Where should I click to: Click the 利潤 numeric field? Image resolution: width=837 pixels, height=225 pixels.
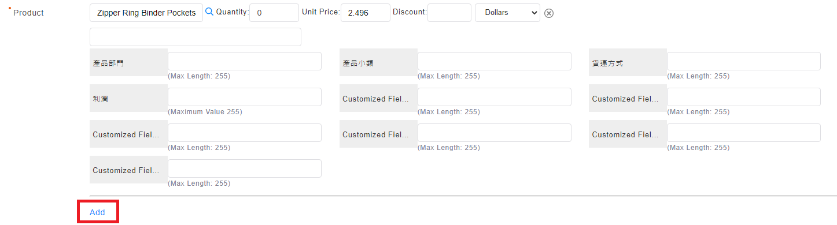pyautogui.click(x=245, y=97)
